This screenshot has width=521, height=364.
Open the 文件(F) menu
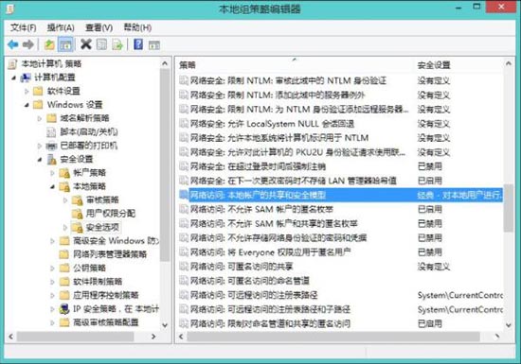(x=23, y=27)
